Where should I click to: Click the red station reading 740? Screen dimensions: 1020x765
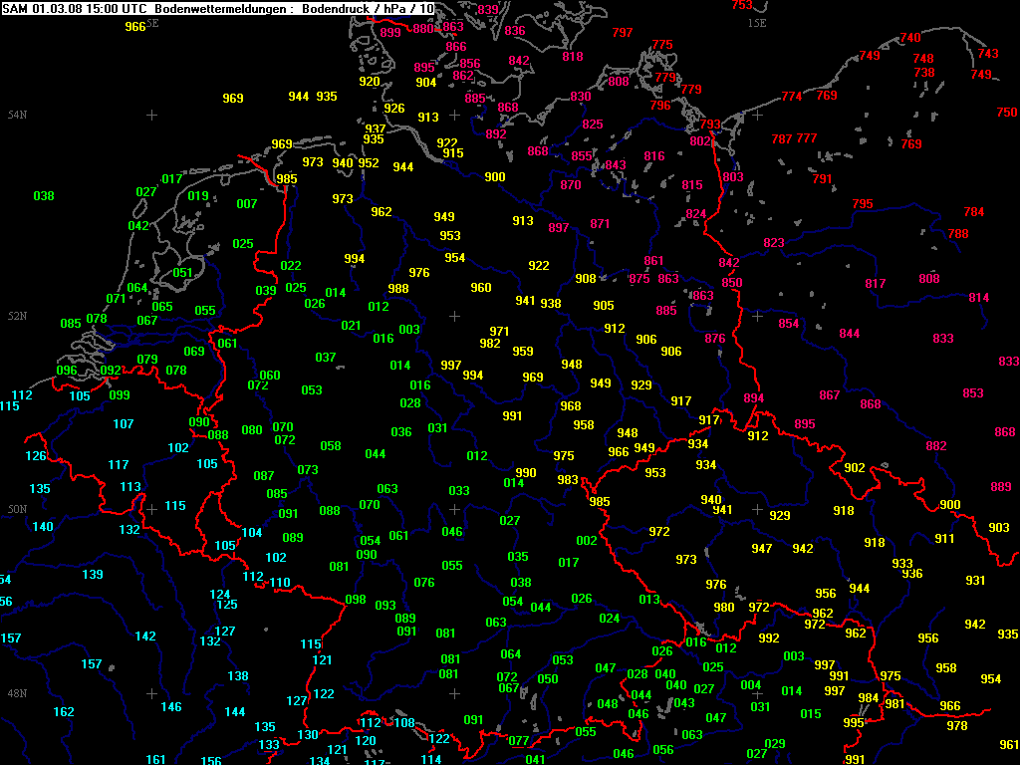[910, 38]
